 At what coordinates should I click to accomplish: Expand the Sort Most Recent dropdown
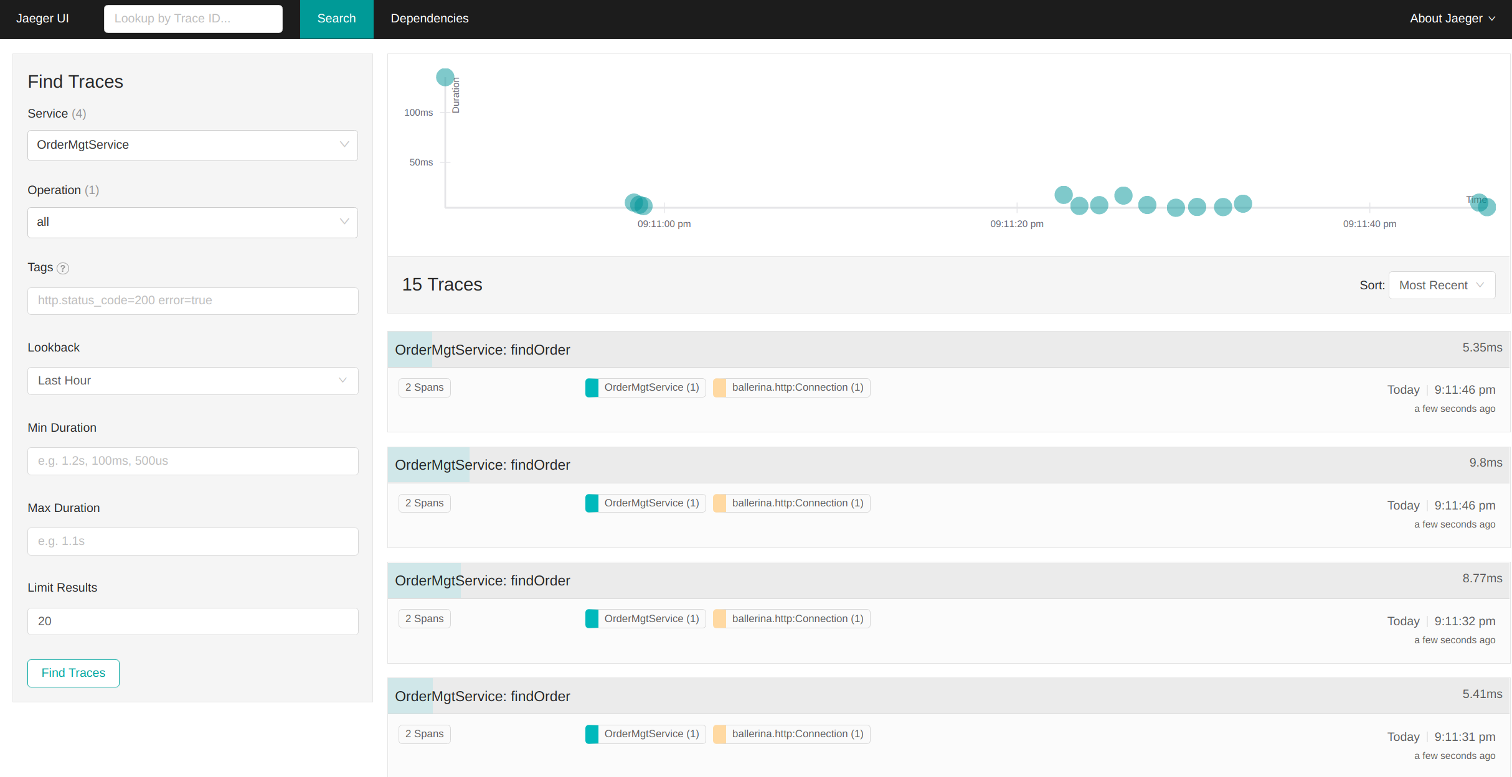[x=1440, y=284]
